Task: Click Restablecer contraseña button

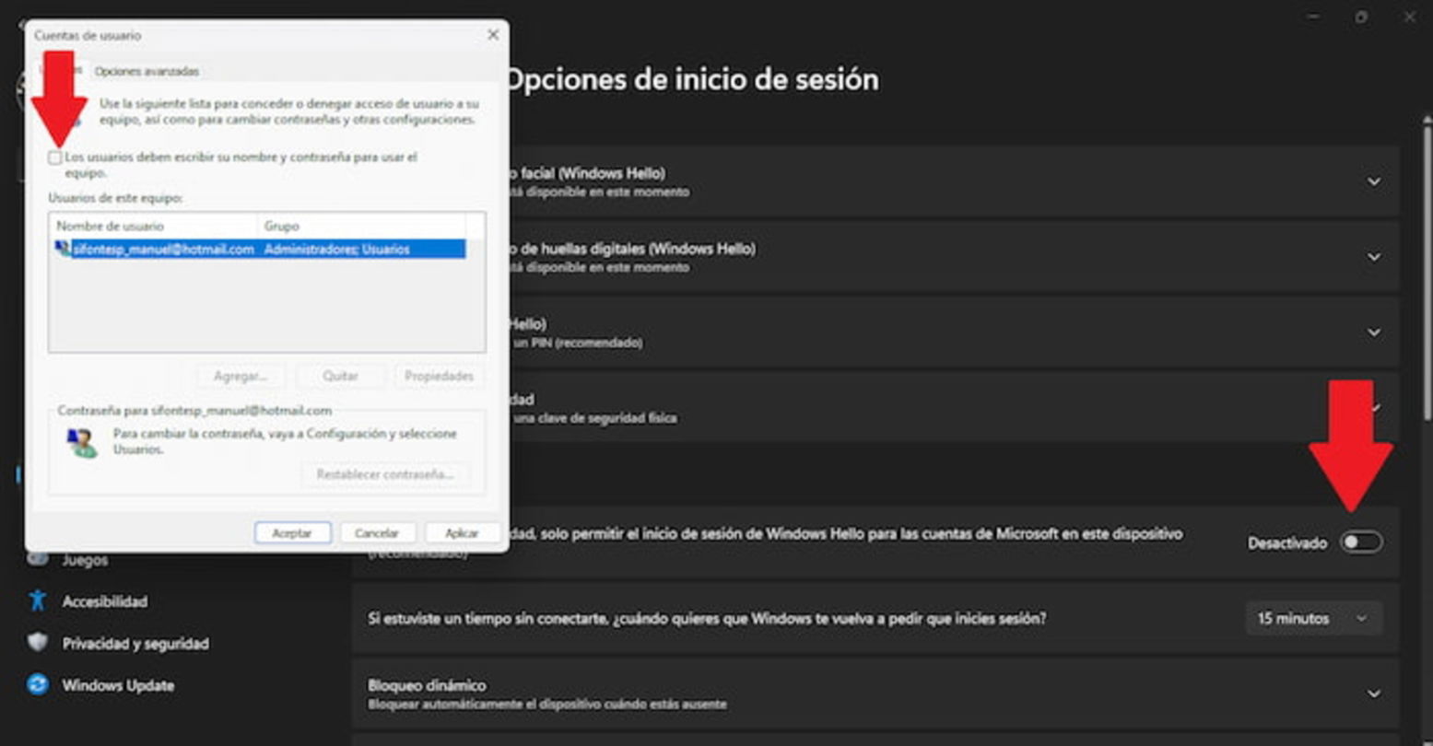Action: pos(385,474)
